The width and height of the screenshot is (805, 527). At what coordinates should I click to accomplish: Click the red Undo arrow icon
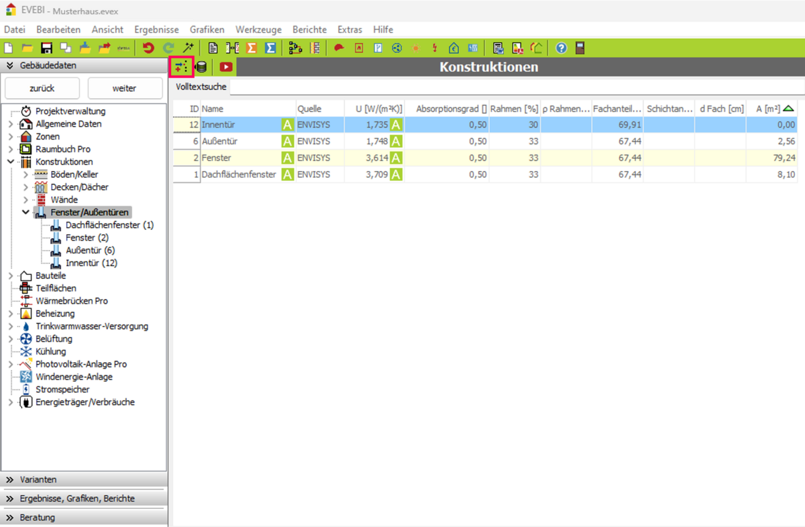[x=148, y=48]
